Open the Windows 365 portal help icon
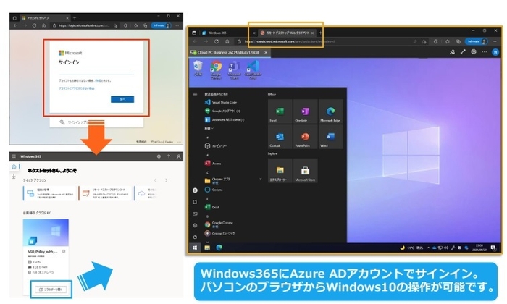 coord(169,156)
